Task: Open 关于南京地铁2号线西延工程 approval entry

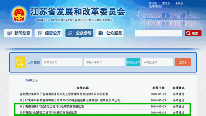Action: (51, 106)
